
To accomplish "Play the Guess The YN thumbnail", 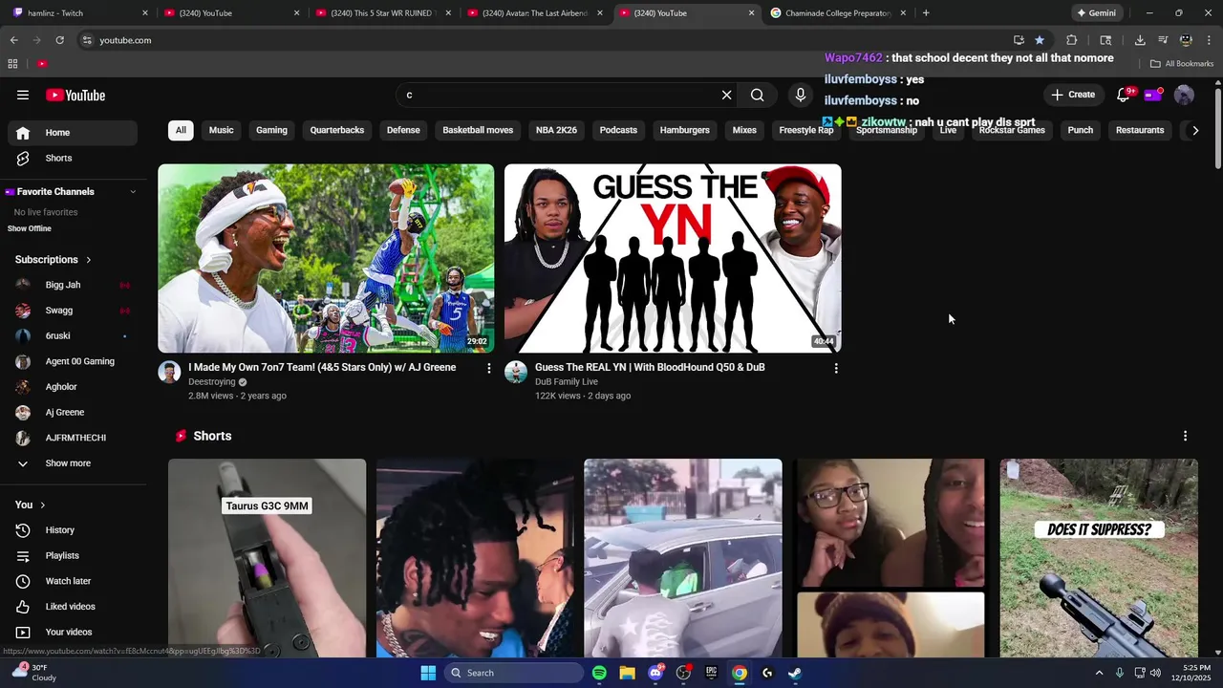I will click(x=673, y=258).
